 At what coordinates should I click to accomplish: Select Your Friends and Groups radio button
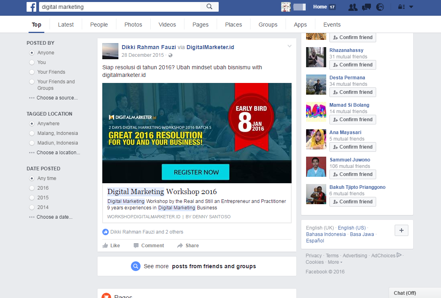coord(32,82)
